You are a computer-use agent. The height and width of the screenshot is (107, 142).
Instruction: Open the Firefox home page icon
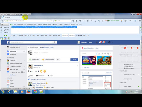(88, 21)
